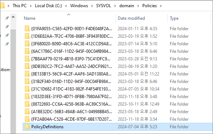Sort by Date modified column header

(x=131, y=18)
